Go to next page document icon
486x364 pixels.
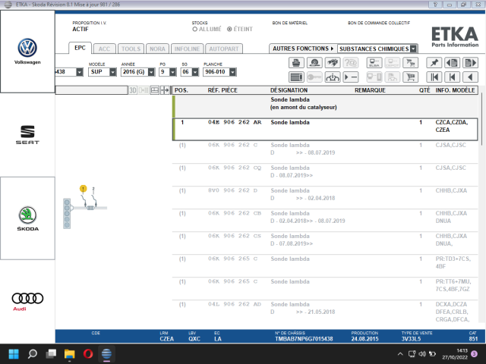point(470,63)
